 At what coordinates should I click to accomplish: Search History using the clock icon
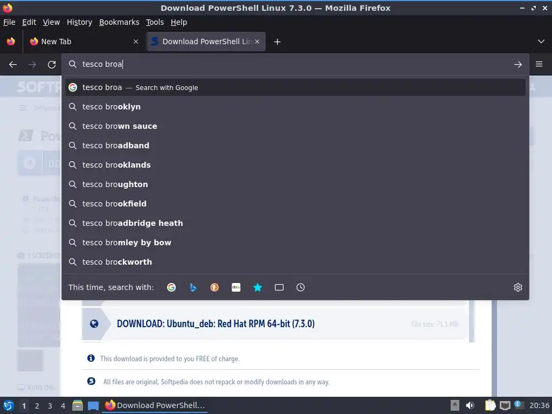pyautogui.click(x=301, y=287)
